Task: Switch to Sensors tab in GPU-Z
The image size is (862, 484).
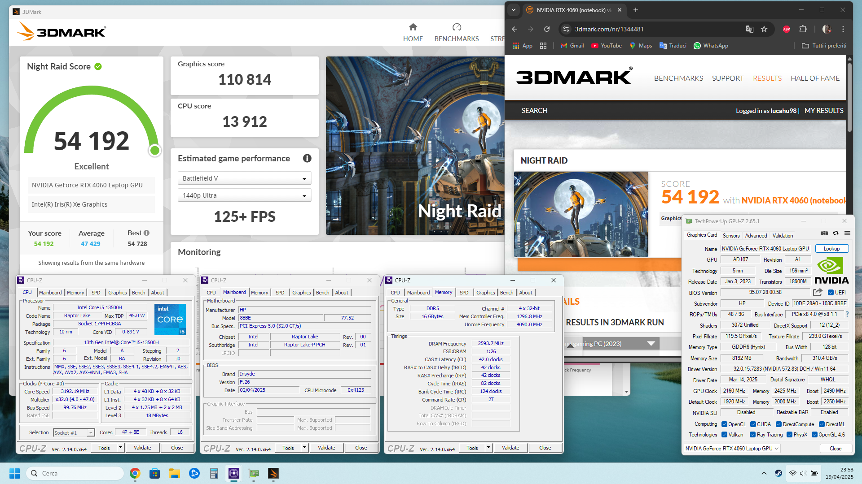Action: click(731, 236)
